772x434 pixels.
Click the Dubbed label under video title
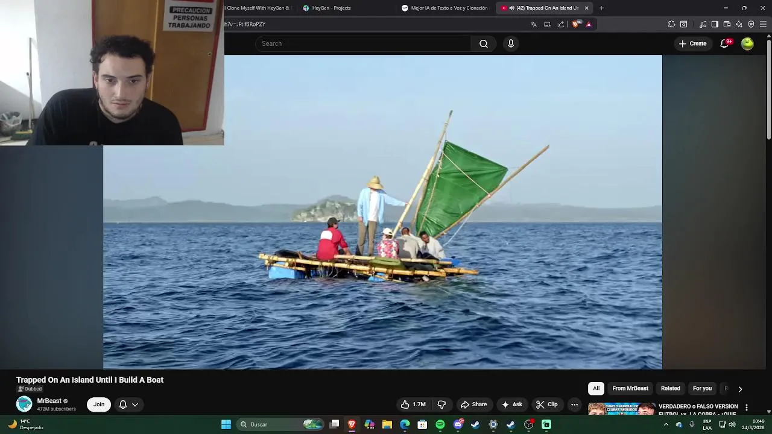point(30,389)
